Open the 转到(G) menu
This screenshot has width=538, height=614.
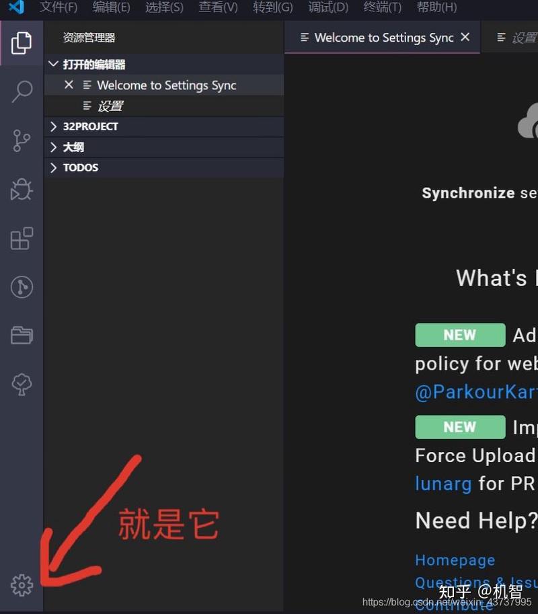[x=272, y=7]
